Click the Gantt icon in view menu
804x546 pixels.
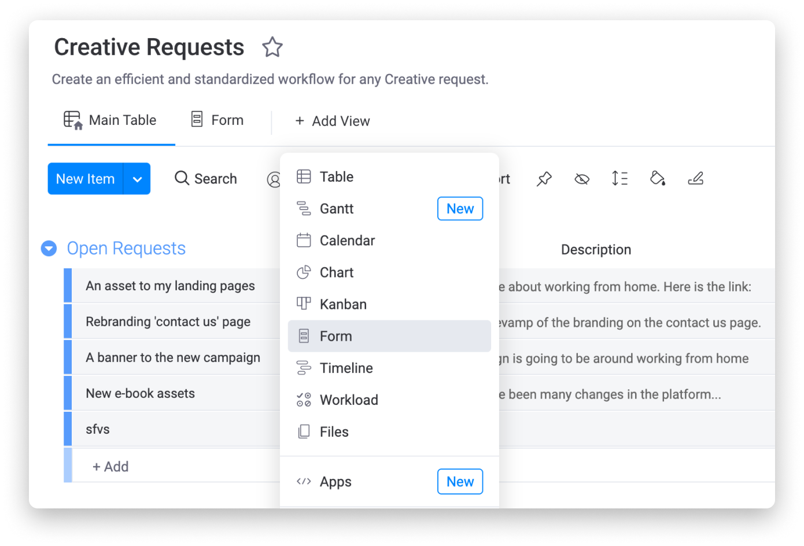point(304,208)
